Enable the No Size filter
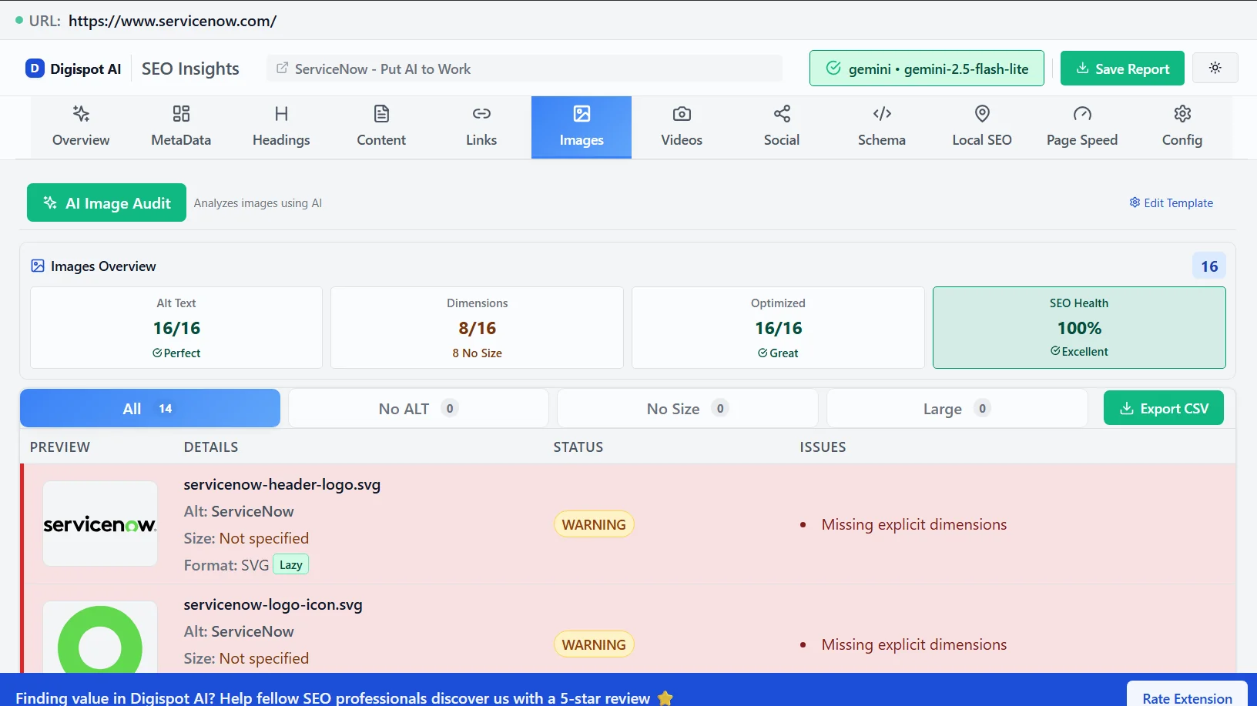 pyautogui.click(x=686, y=408)
